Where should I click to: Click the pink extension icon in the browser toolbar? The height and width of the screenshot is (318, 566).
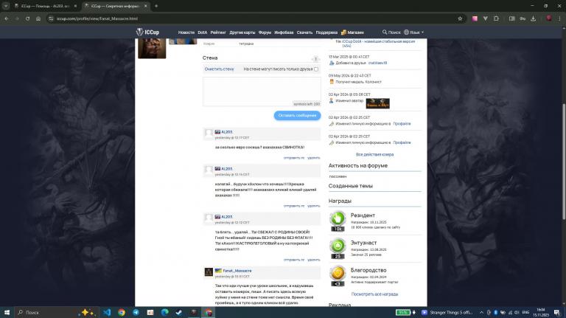(x=475, y=18)
